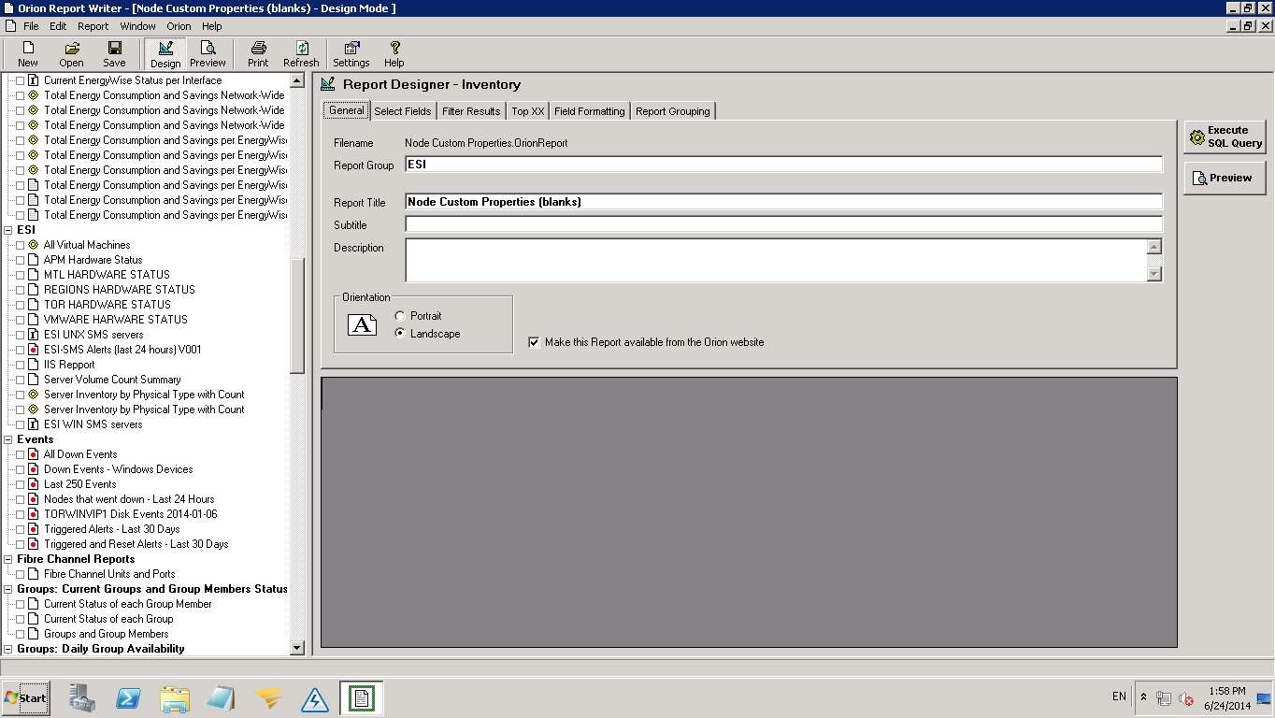This screenshot has width=1275, height=718.
Task: Show hidden system tray icons
Action: (x=1143, y=697)
